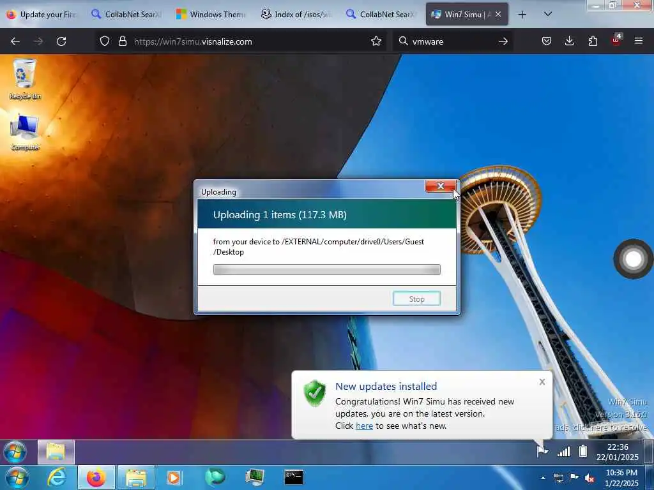The width and height of the screenshot is (654, 490).
Task: Open the network signal icon in the simulator tray
Action: click(564, 451)
